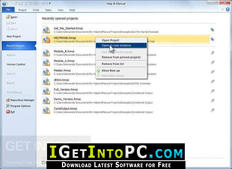Screen dimensions: 232x169
Task: Click the CondOutput.hmxz project icon
Action: [46, 110]
